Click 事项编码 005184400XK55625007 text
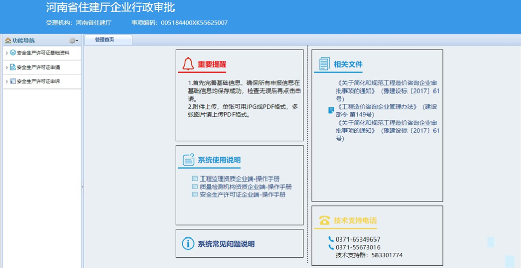Image resolution: width=521 pixels, height=268 pixels. pyautogui.click(x=180, y=23)
